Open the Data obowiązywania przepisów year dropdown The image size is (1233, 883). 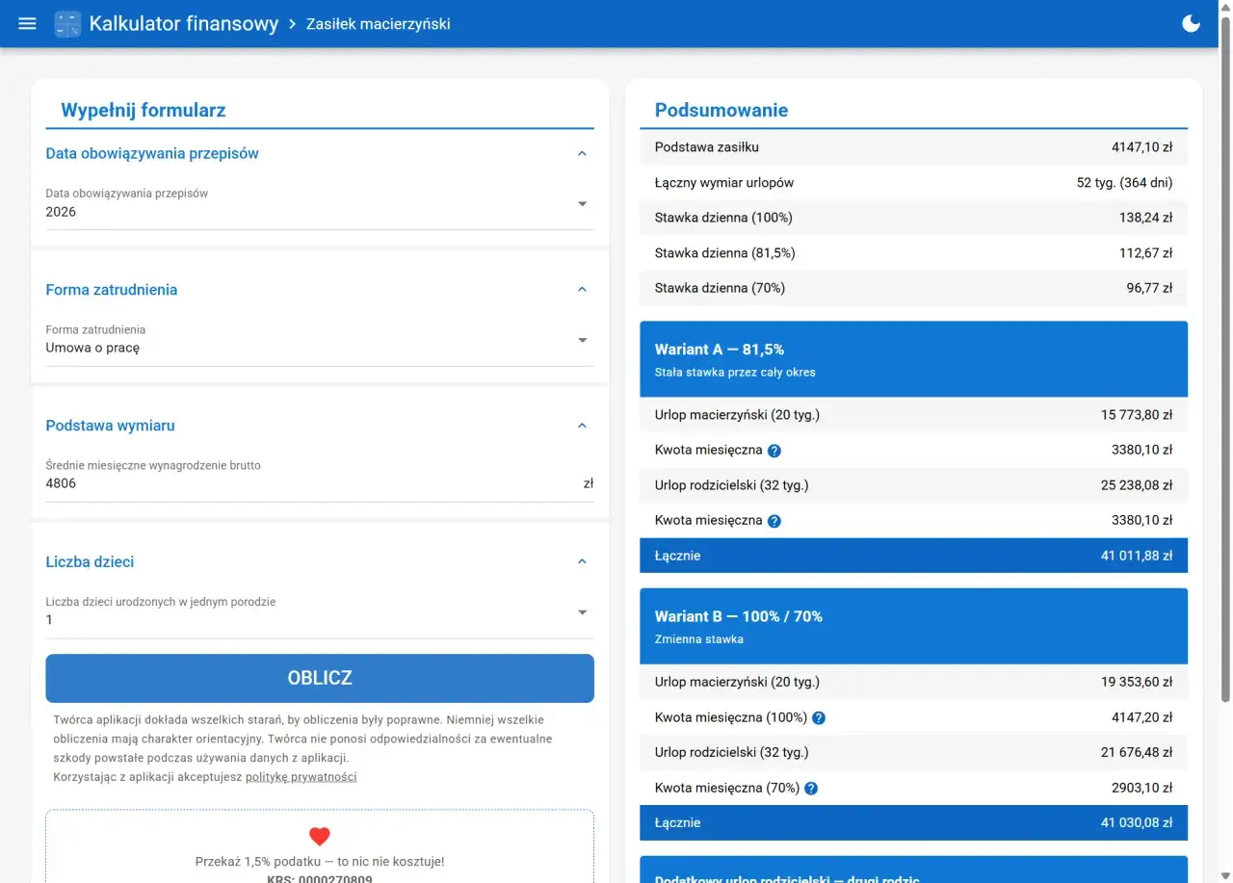coord(582,203)
